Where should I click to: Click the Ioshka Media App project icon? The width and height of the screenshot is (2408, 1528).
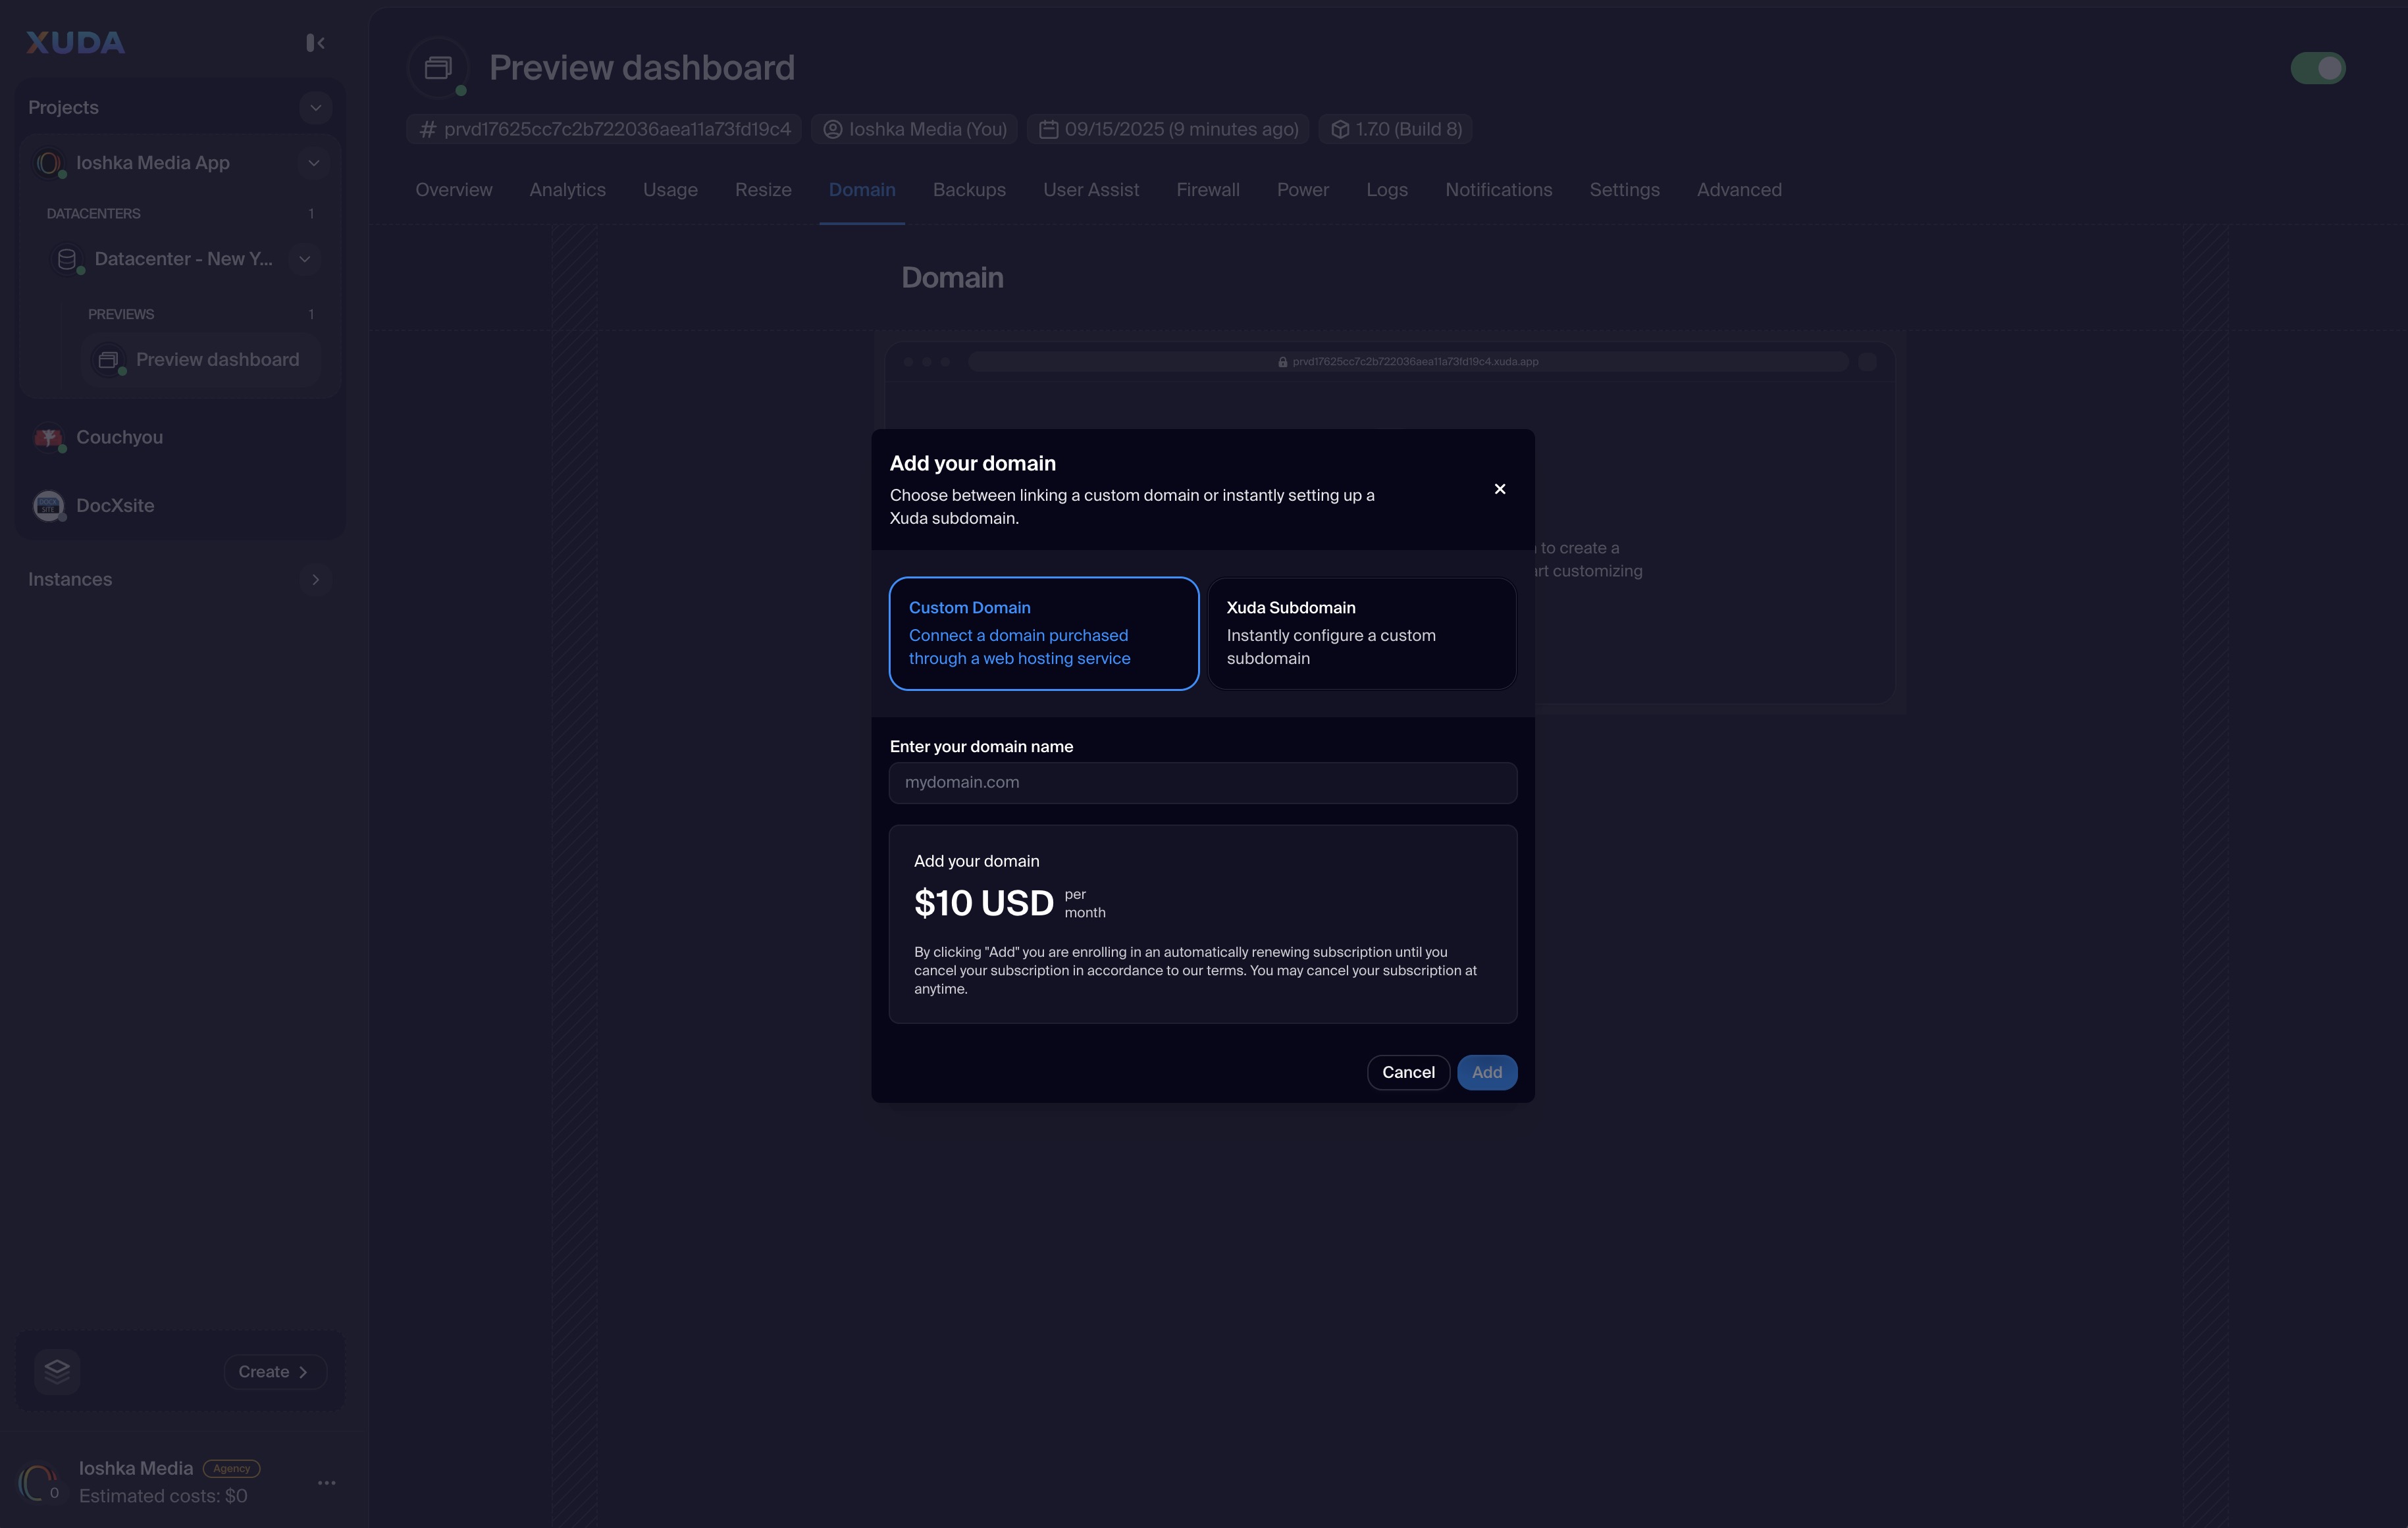click(x=48, y=163)
